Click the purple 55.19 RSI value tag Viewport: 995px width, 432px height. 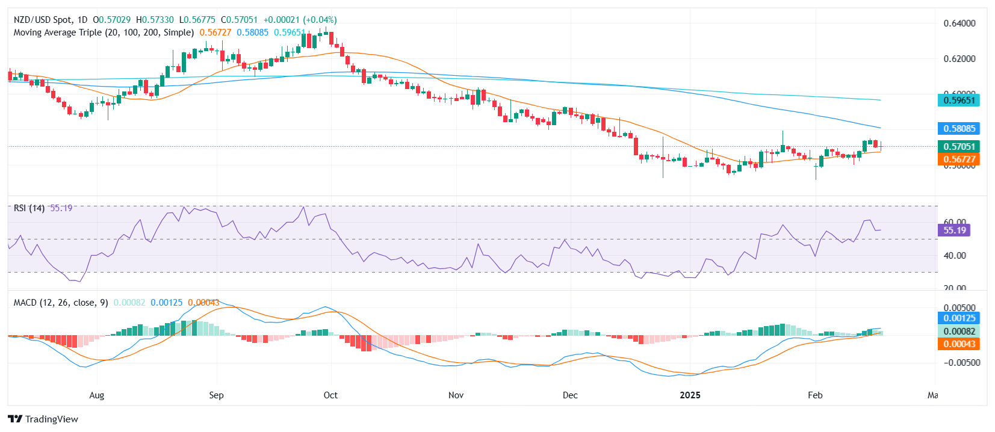954,230
